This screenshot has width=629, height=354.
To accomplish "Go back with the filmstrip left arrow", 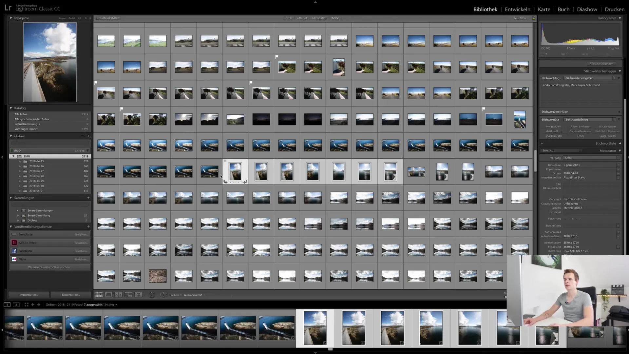I will pyautogui.click(x=33, y=305).
